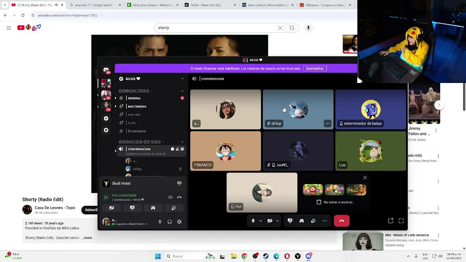Image resolution: width=466 pixels, height=262 pixels.
Task: Open chat for the CONVERSACION voice channel
Action: 172,149
